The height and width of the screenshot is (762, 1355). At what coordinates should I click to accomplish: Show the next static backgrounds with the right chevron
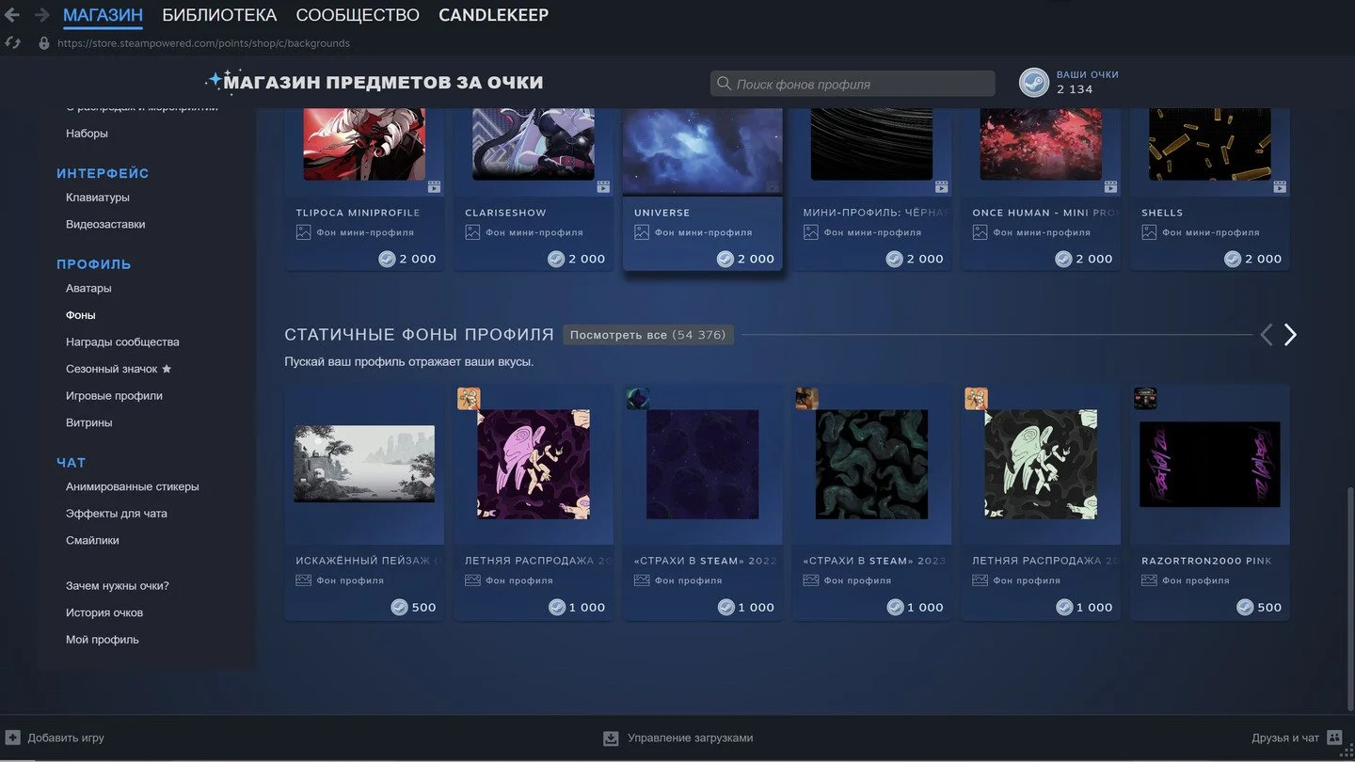(1290, 335)
